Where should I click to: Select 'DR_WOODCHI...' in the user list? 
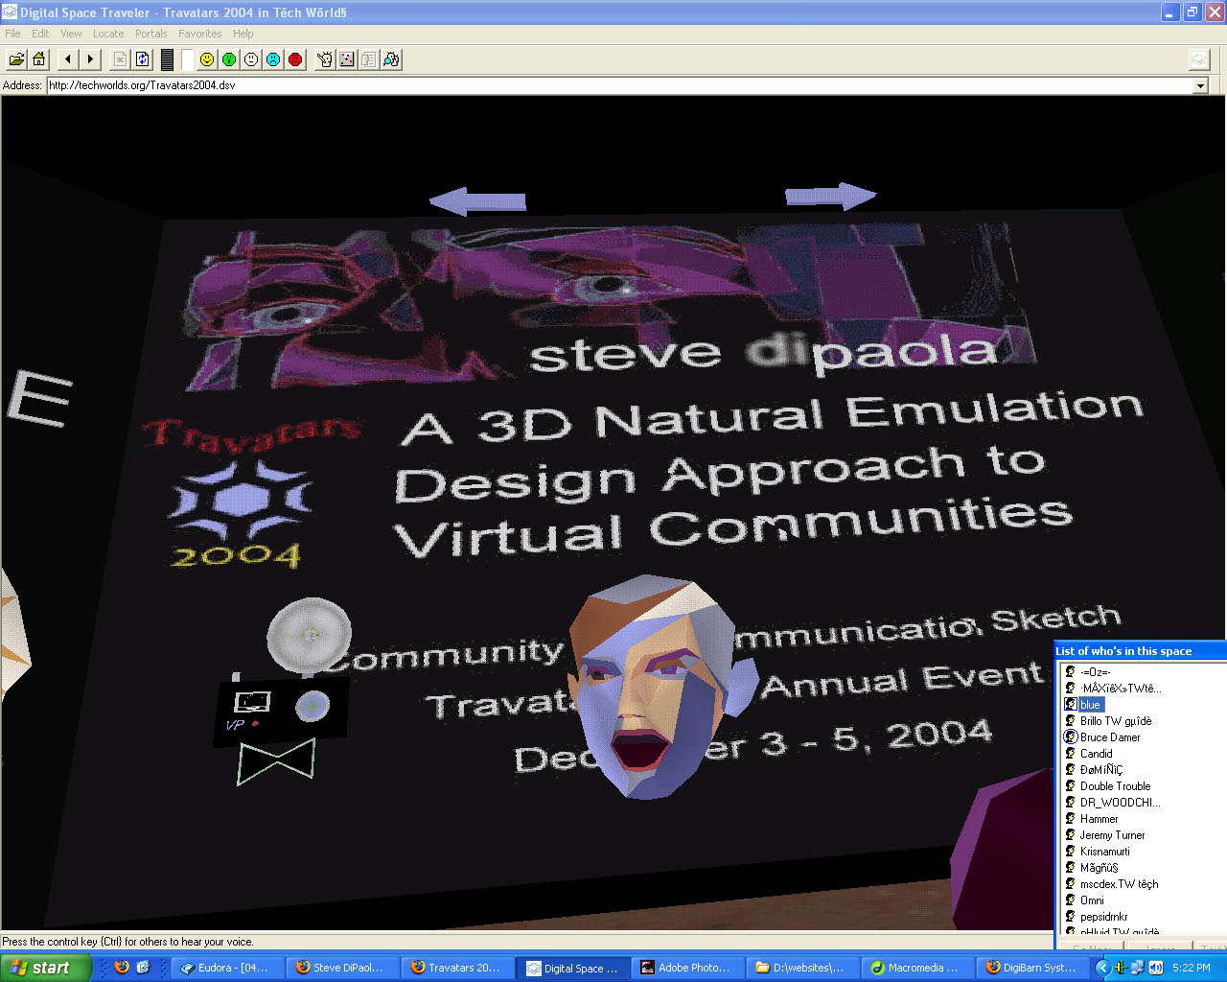pos(1120,803)
